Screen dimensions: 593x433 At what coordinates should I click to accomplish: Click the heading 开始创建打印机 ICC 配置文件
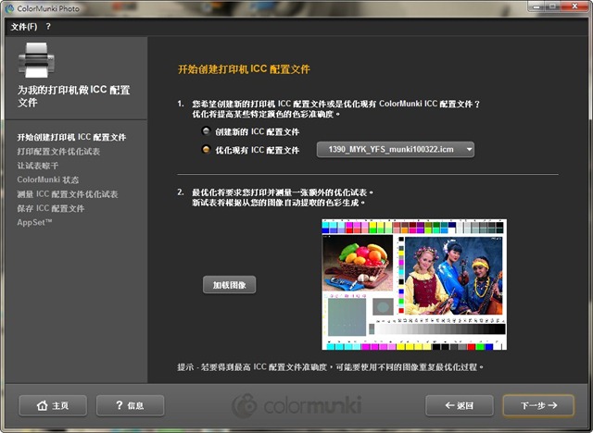[244, 69]
